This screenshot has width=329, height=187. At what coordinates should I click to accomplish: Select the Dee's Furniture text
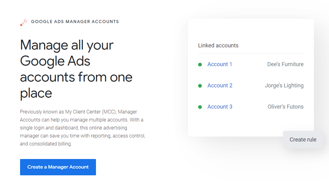coord(285,64)
